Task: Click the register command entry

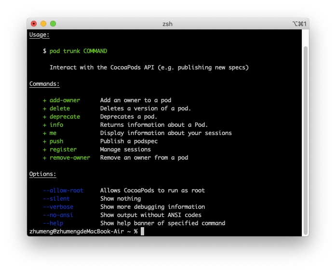Action: pos(63,150)
